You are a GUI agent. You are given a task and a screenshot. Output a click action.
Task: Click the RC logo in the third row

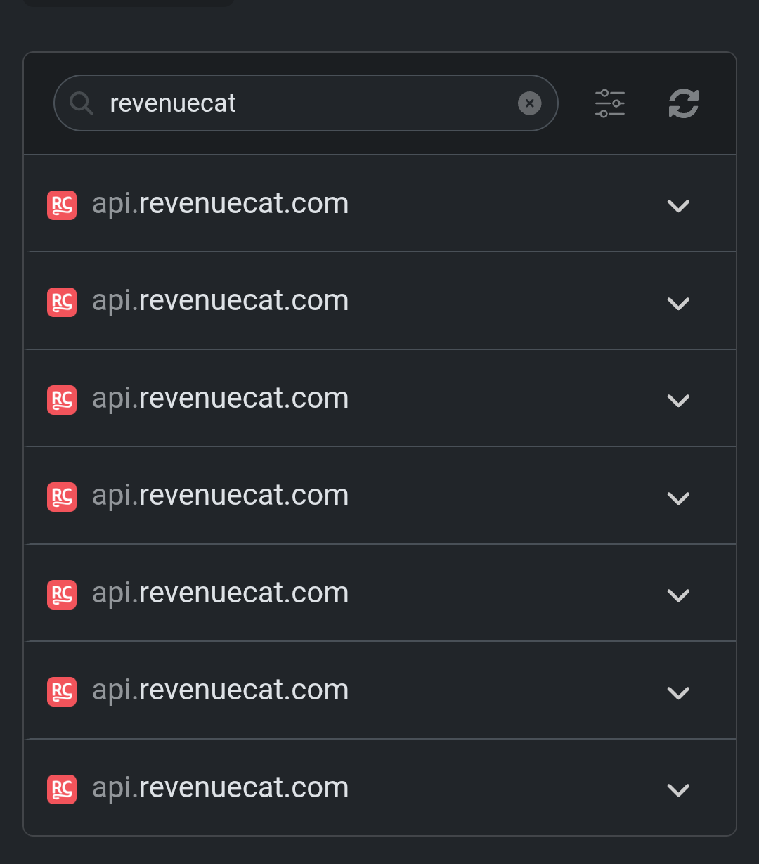(62, 400)
